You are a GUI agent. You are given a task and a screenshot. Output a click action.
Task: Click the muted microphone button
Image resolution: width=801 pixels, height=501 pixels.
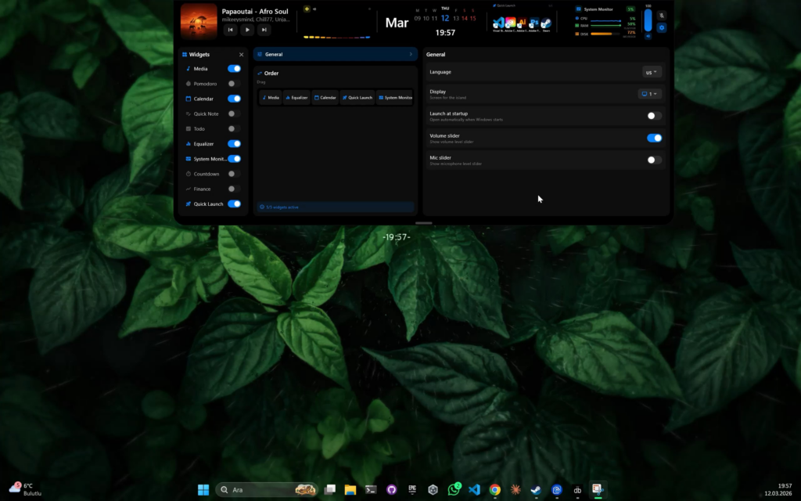click(662, 16)
